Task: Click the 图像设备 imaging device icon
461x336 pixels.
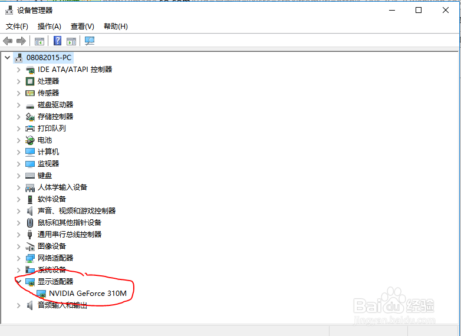Action: (x=30, y=246)
